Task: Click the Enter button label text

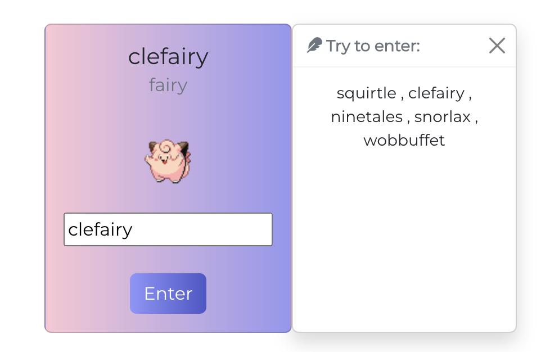Action: (x=168, y=293)
